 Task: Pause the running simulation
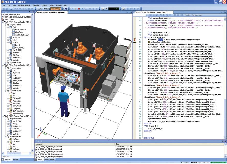75,9
